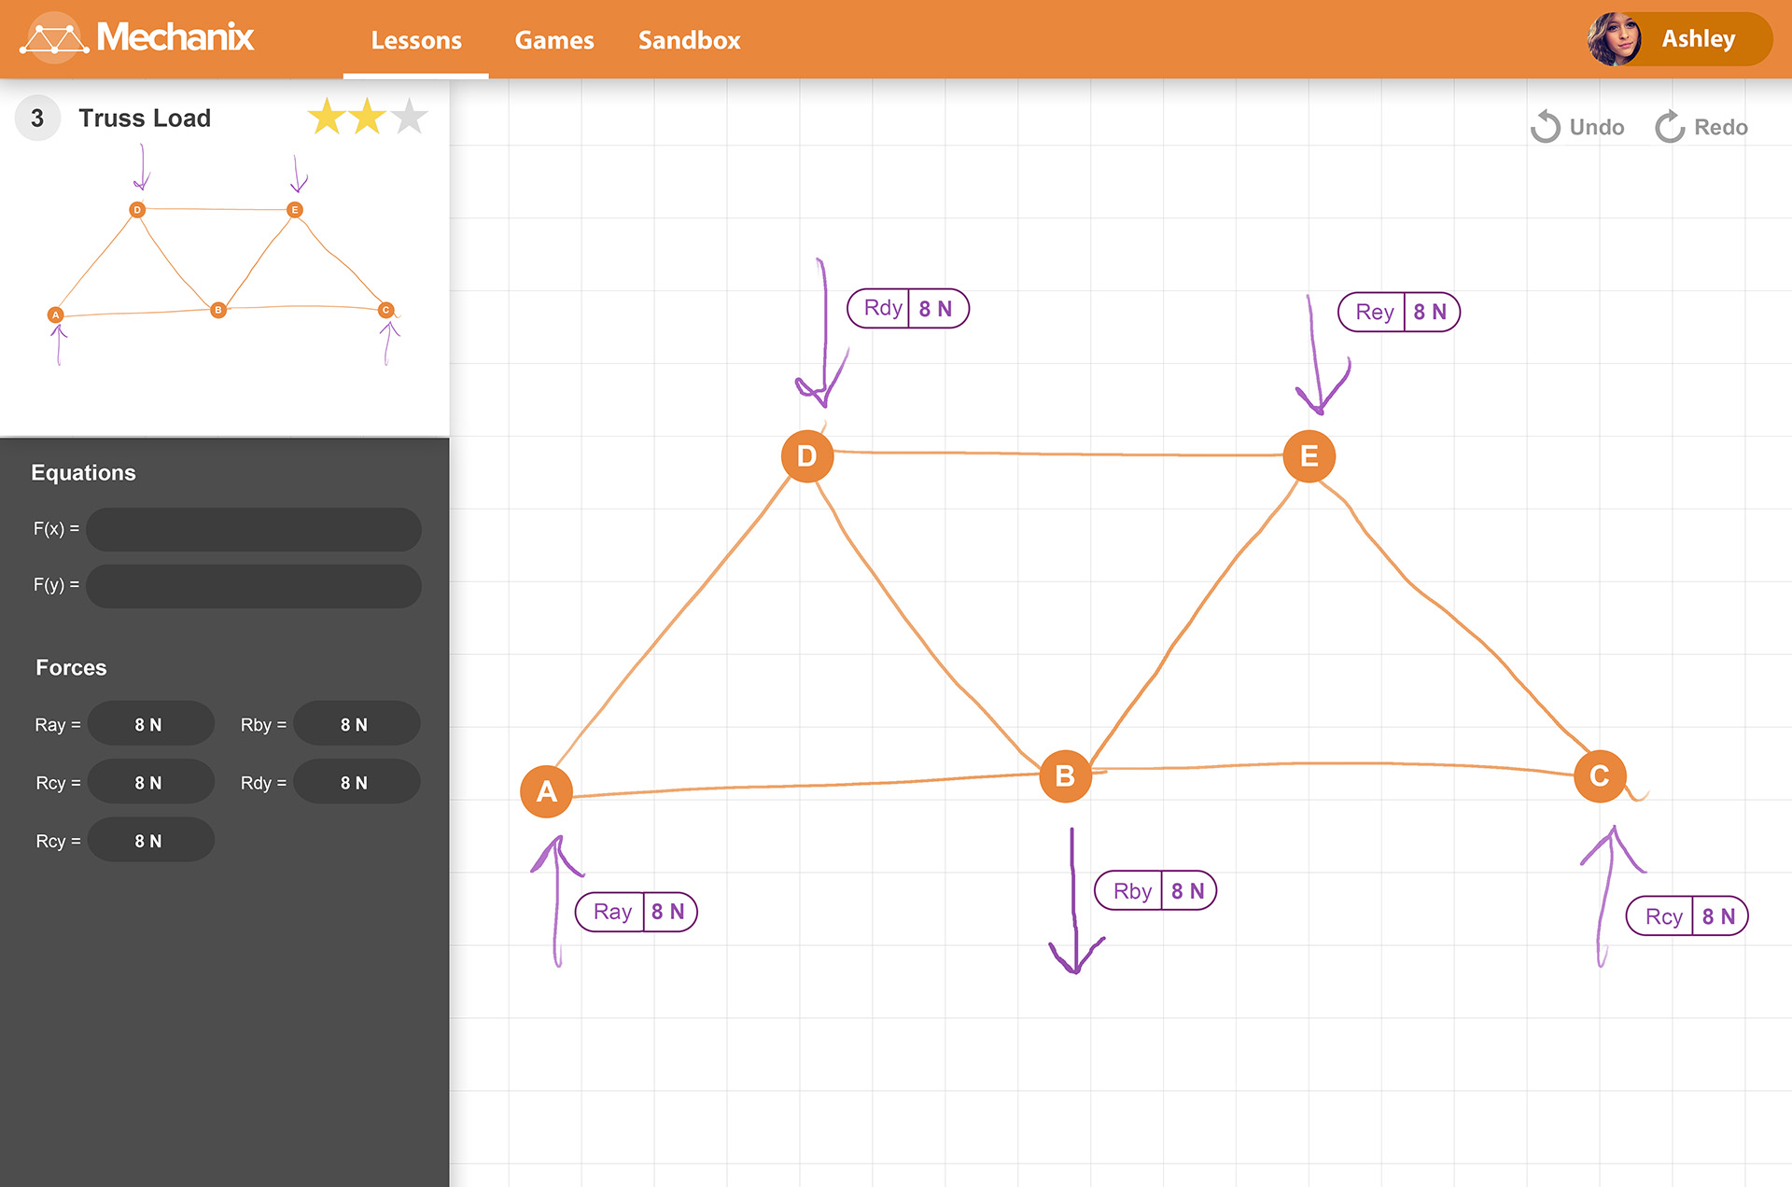Select node C on the truss

(1600, 775)
